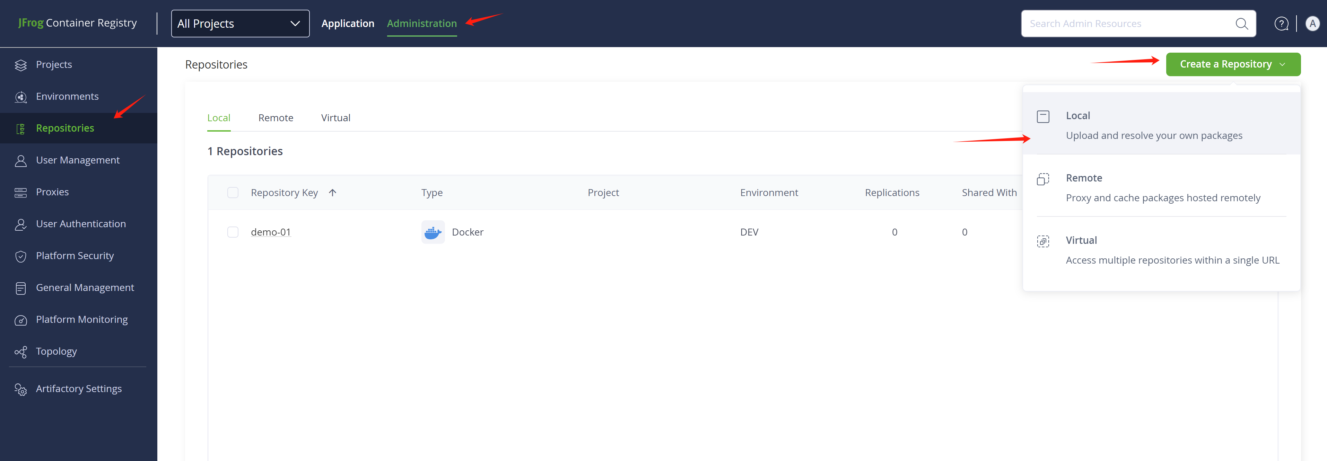Check the demo-01 repository checkbox
This screenshot has width=1327, height=461.
[x=233, y=232]
